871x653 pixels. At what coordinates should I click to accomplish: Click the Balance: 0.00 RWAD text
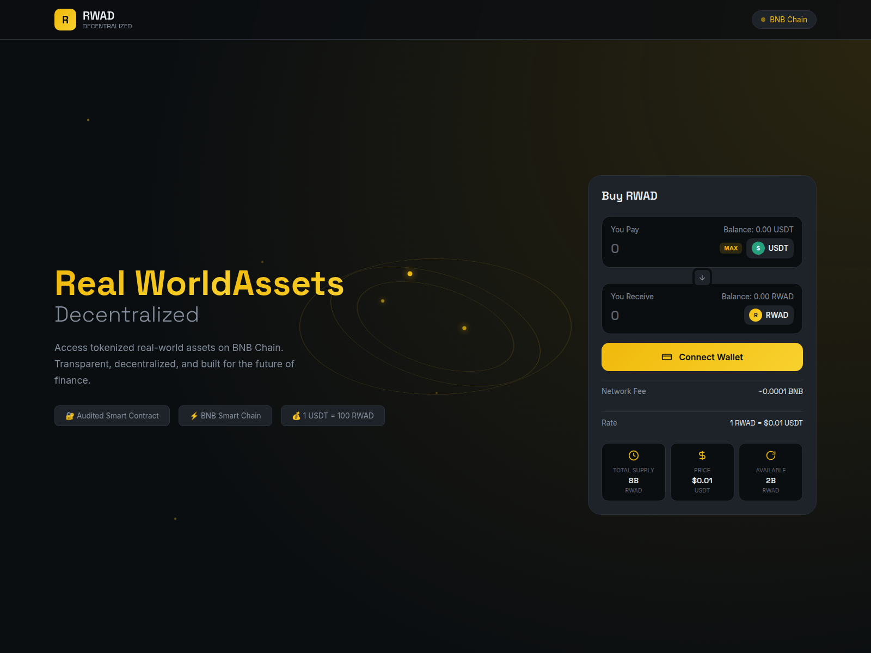coord(757,297)
